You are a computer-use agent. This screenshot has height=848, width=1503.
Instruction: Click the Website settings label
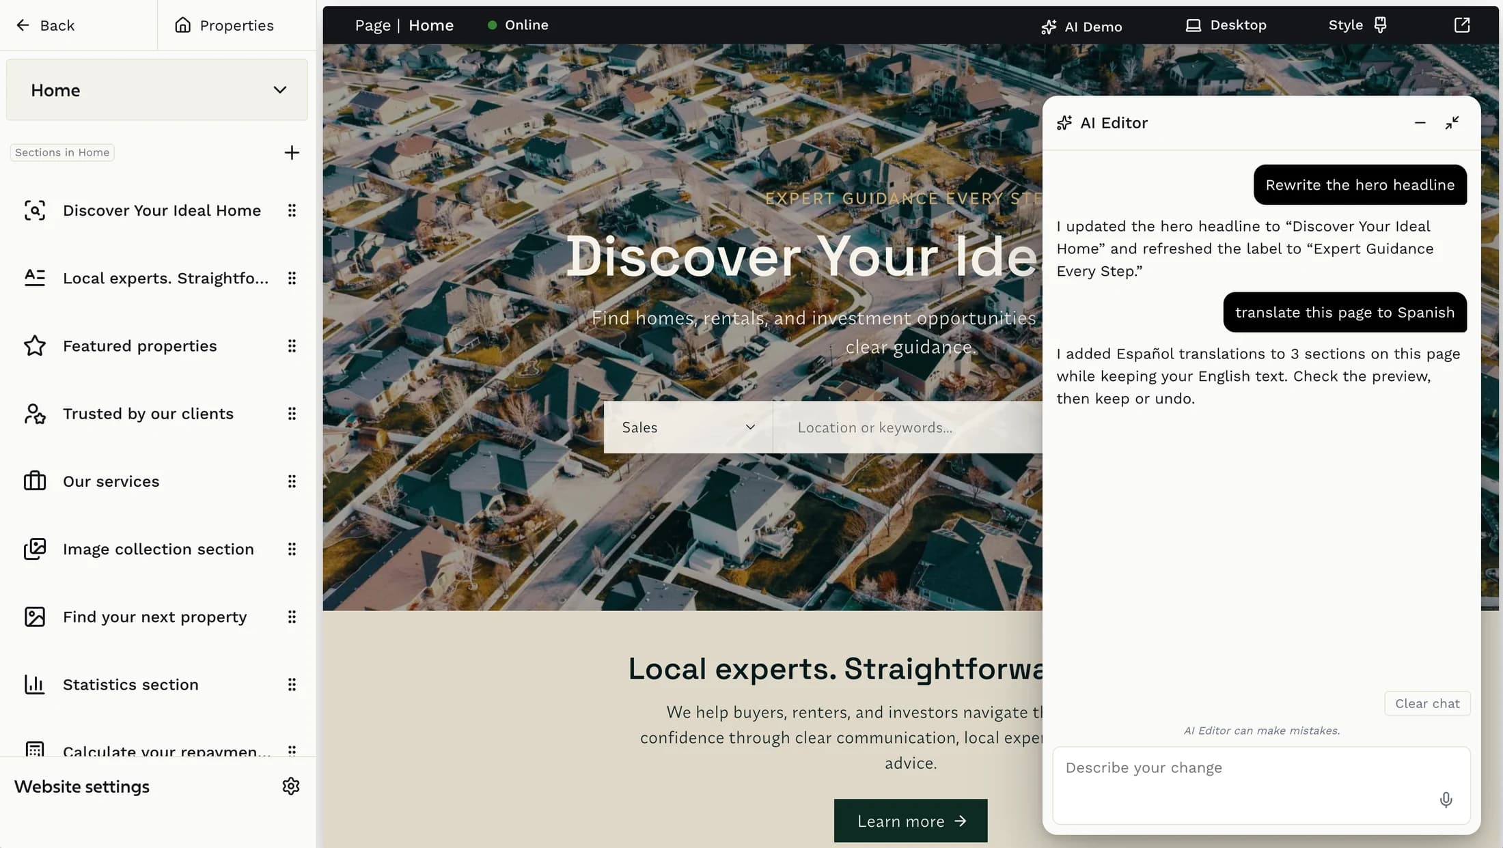(x=82, y=787)
